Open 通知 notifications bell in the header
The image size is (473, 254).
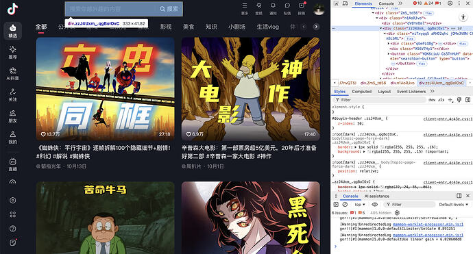tap(273, 9)
